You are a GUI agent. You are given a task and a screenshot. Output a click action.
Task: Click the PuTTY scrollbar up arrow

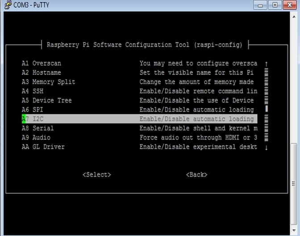click(294, 17)
